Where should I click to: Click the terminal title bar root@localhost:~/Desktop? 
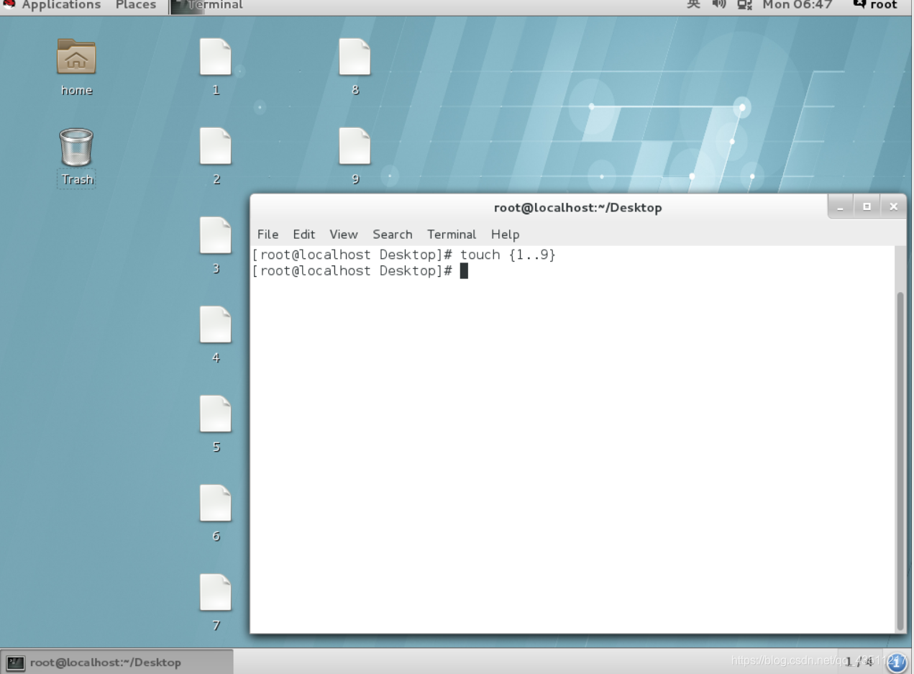(x=577, y=208)
